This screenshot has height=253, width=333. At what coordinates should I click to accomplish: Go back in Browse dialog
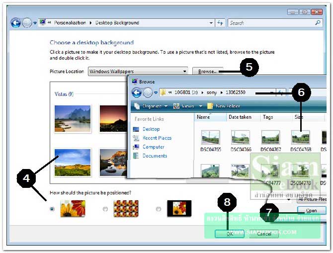[x=137, y=92]
